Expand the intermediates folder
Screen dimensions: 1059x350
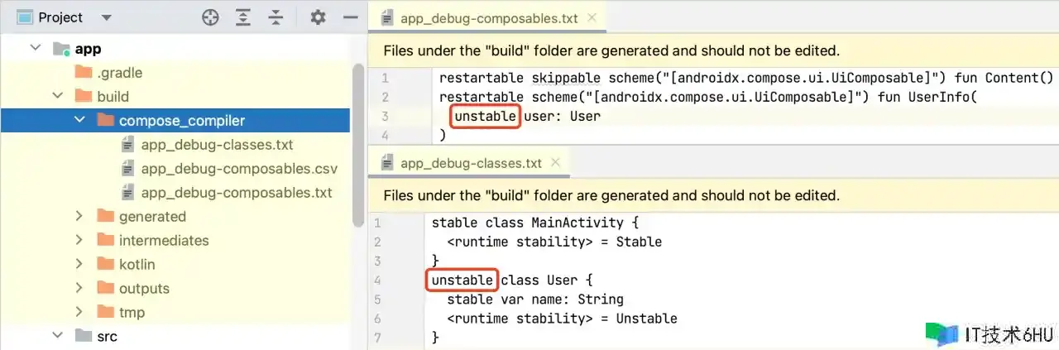click(x=79, y=241)
